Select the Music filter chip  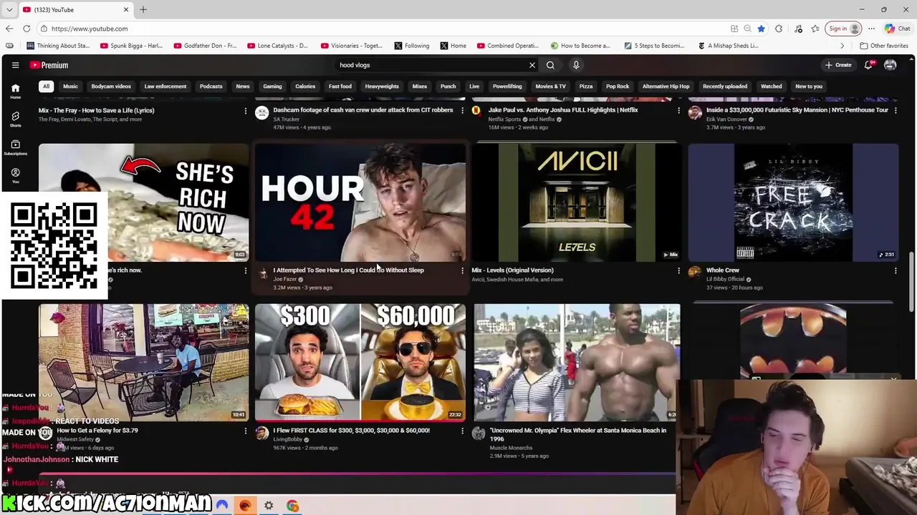coord(70,87)
